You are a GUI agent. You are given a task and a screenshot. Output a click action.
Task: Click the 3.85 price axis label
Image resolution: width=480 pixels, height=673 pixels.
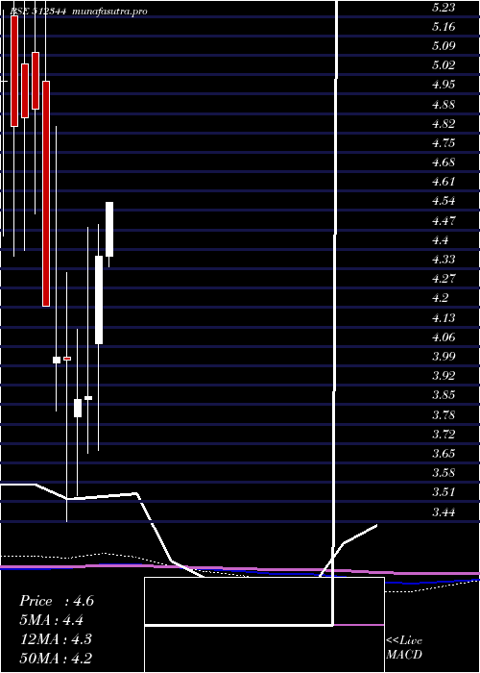(444, 395)
